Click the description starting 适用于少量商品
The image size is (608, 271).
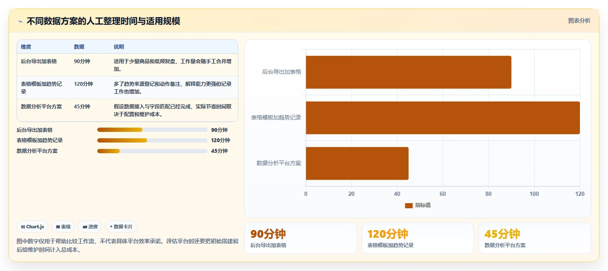click(173, 65)
